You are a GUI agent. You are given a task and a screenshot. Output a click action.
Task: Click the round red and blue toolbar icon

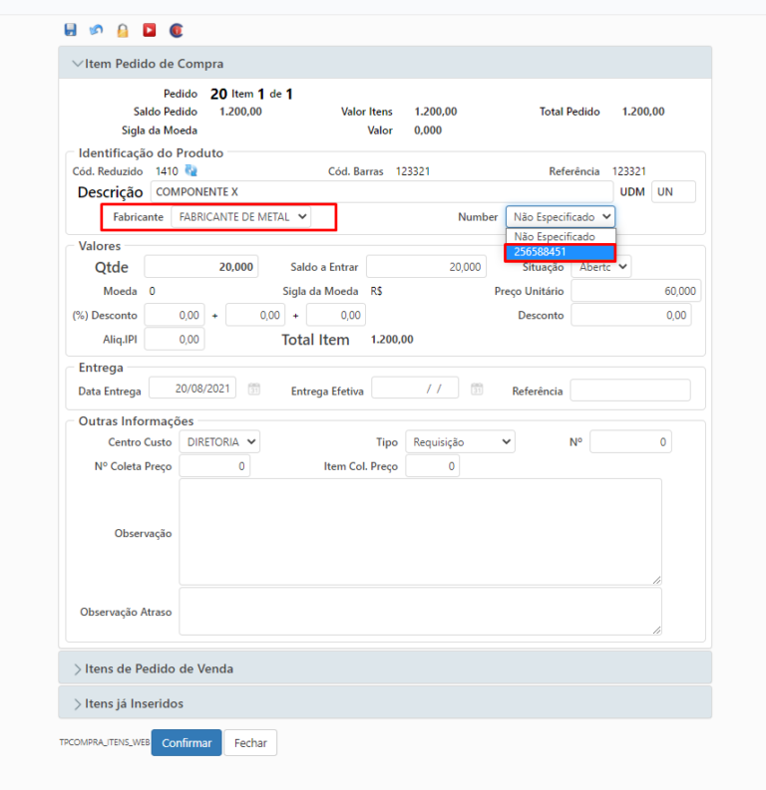177,30
